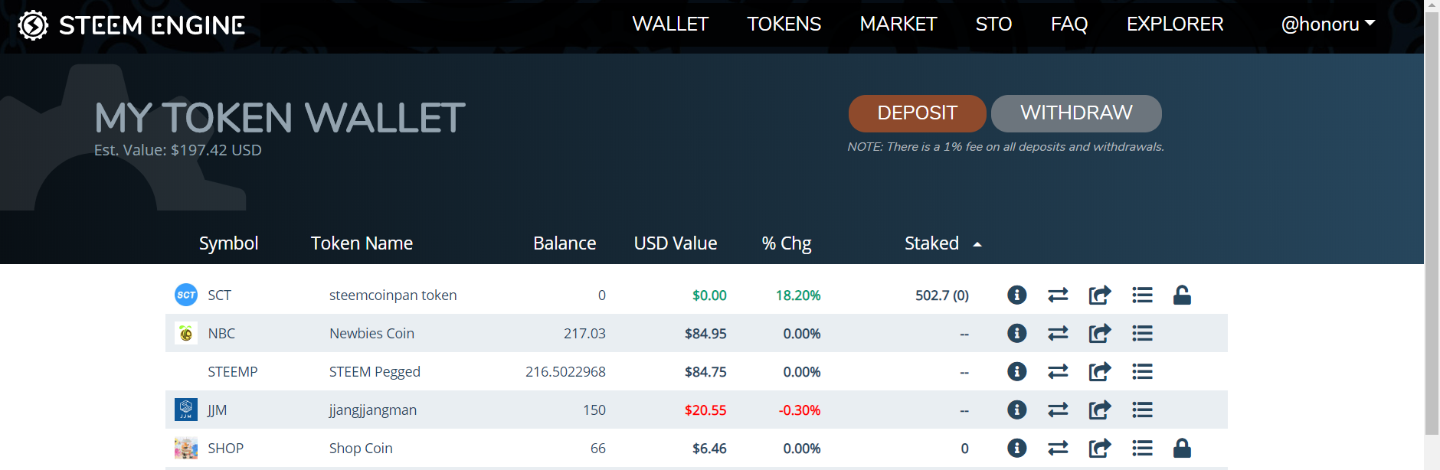
Task: Open the @honoru account dropdown
Action: (x=1328, y=24)
